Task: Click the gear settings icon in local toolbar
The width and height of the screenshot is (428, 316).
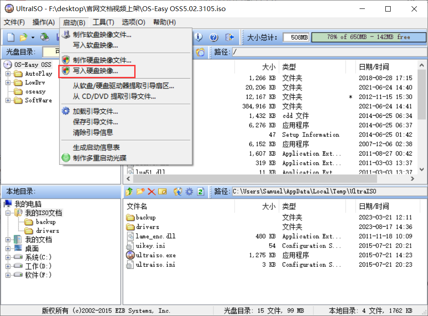Action: (189, 192)
